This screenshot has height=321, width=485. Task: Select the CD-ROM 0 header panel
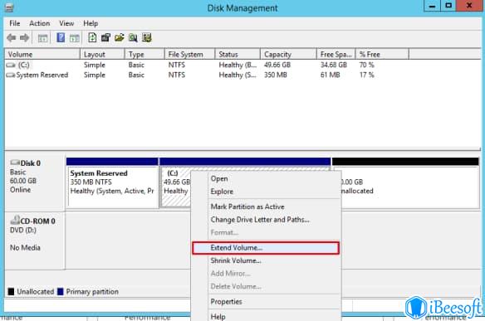(x=35, y=241)
